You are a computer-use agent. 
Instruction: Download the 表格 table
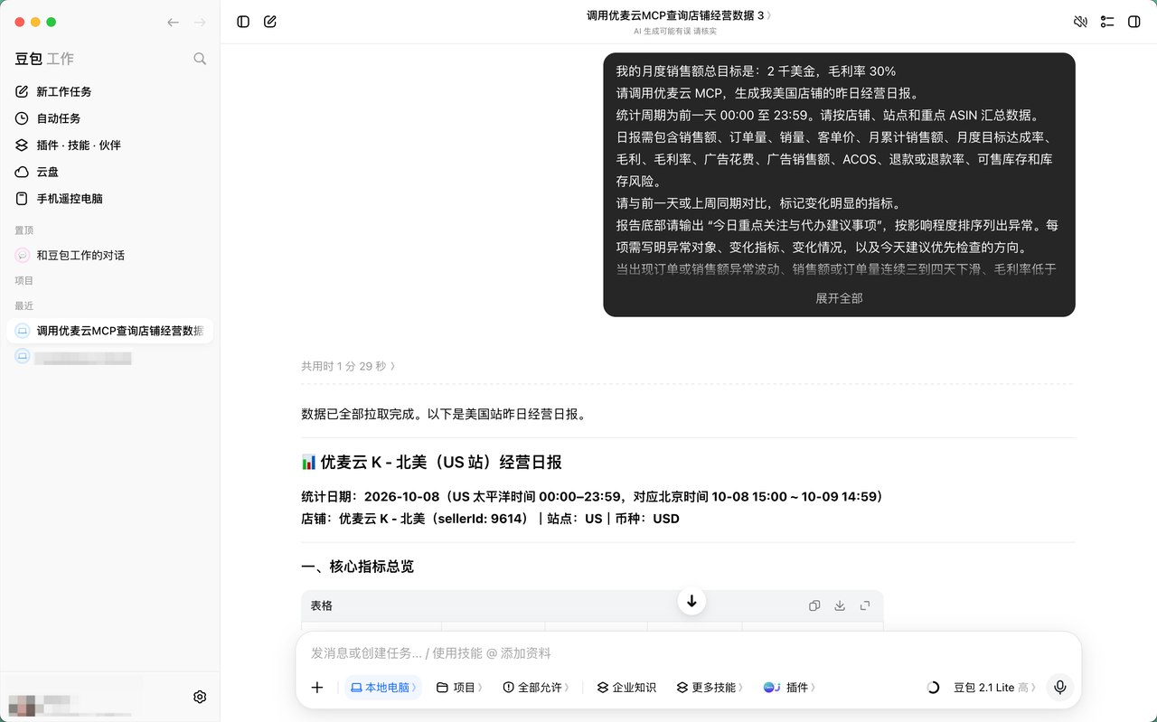click(x=840, y=605)
